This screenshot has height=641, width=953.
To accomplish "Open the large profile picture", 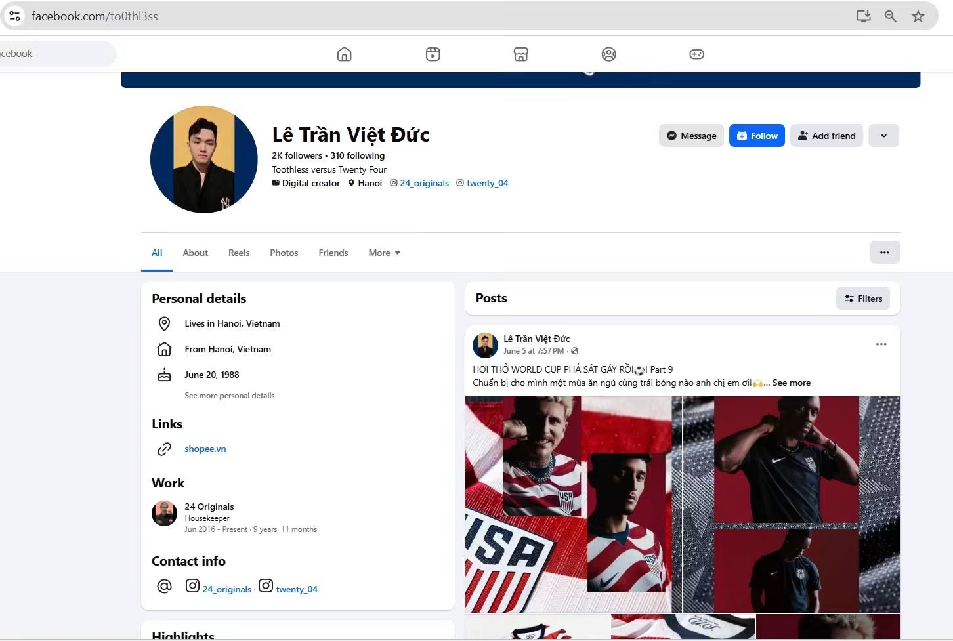I will click(204, 159).
